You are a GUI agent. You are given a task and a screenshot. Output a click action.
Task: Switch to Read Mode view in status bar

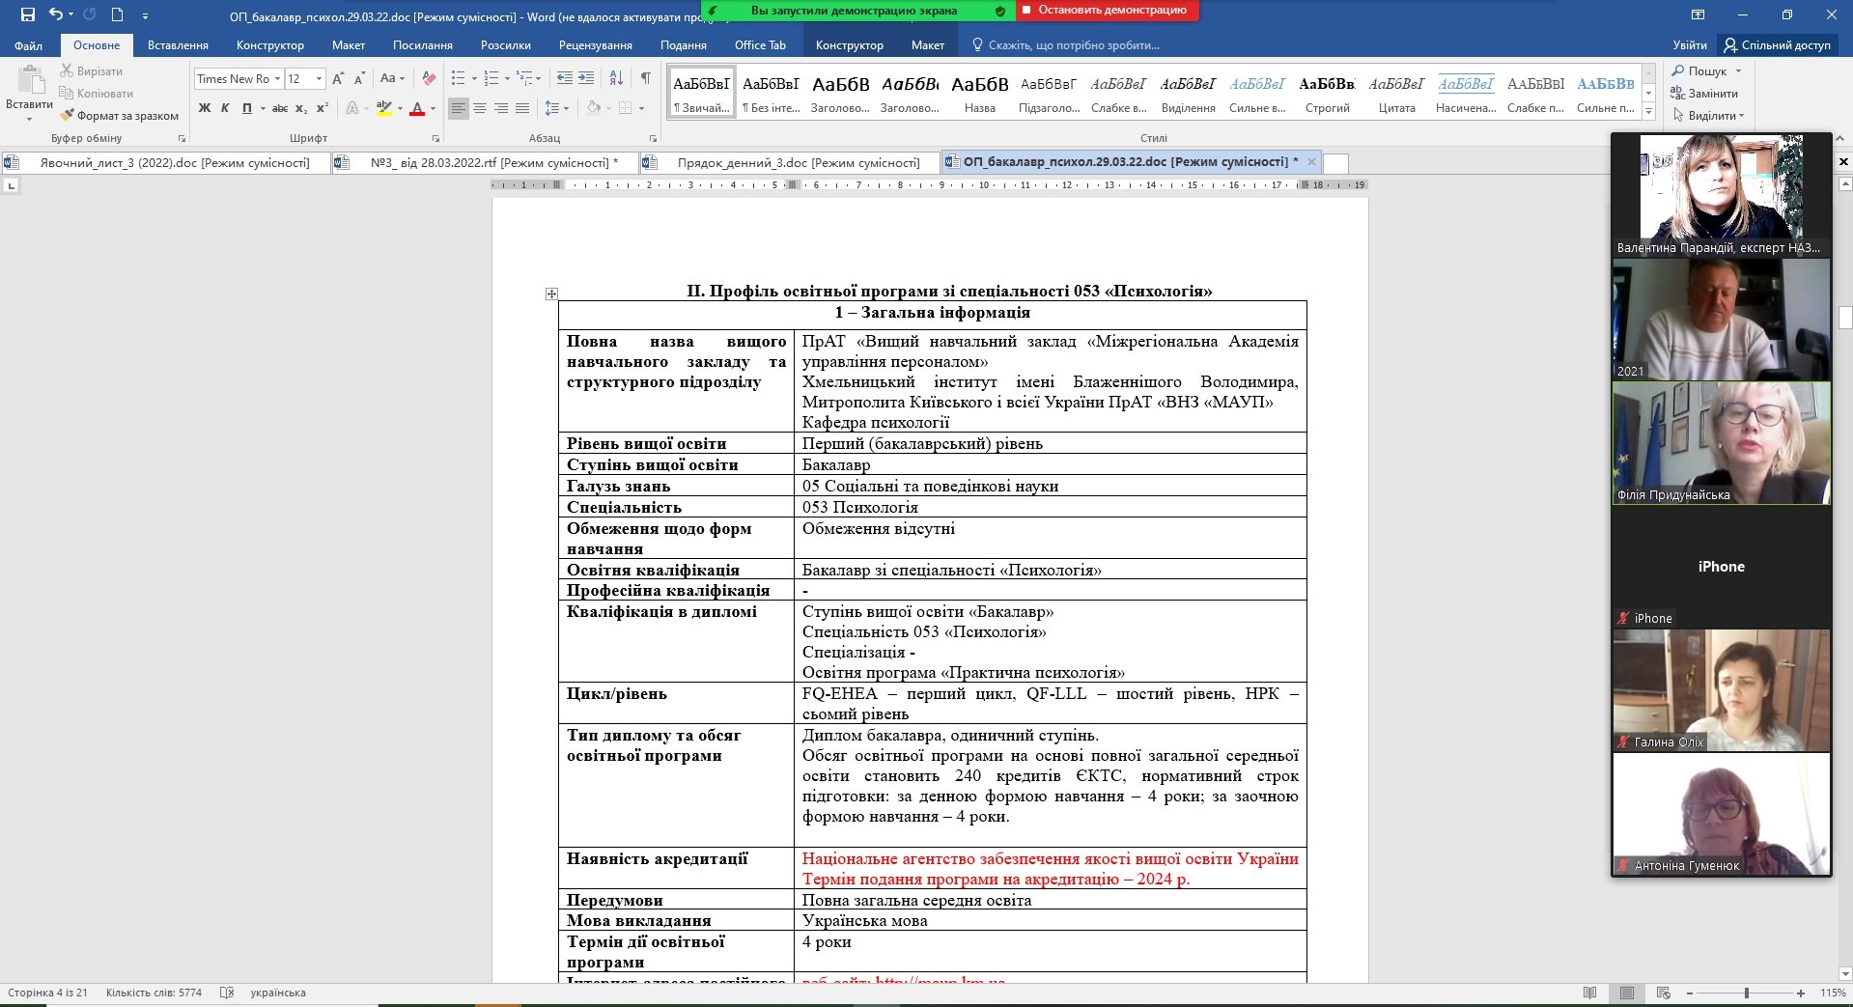click(x=1590, y=993)
